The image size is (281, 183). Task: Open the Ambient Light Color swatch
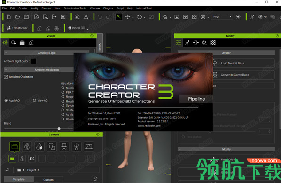pyautogui.click(x=33, y=61)
